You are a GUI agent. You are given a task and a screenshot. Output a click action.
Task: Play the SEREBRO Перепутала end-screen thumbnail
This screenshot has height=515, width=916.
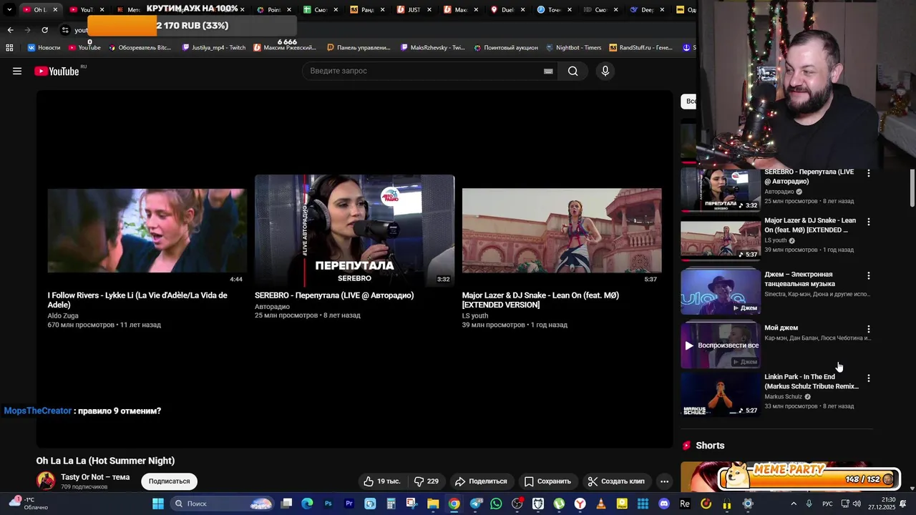pos(354,230)
